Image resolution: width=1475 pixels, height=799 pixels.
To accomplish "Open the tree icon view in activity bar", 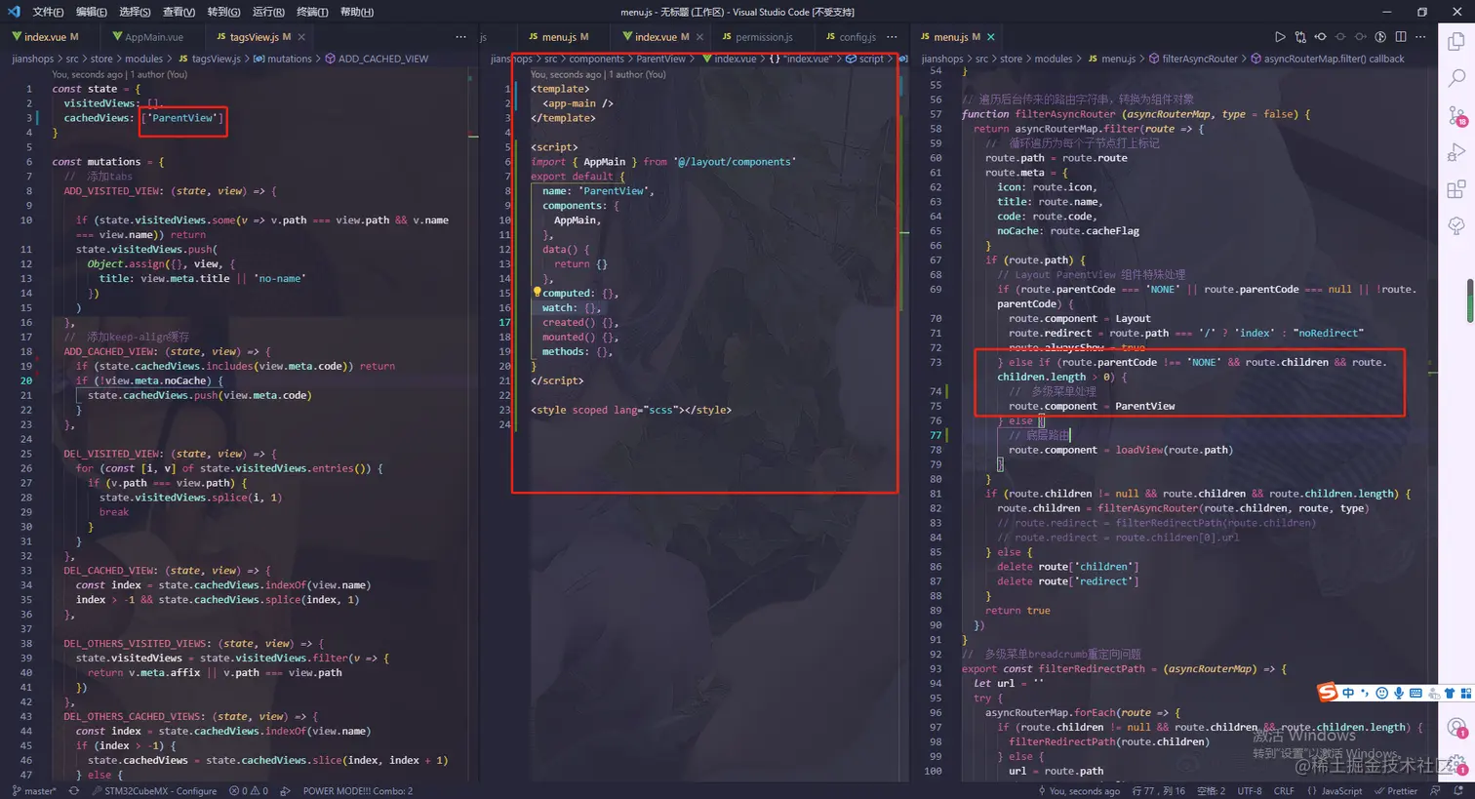I will coord(1456,226).
